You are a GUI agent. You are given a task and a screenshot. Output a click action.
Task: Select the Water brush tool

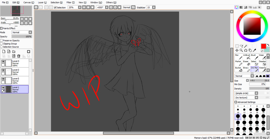click(262, 57)
